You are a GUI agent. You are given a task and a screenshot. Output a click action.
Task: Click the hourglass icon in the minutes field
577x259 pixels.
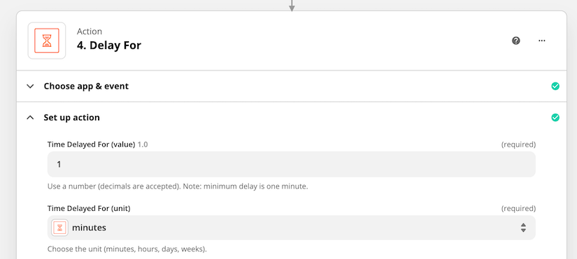59,228
